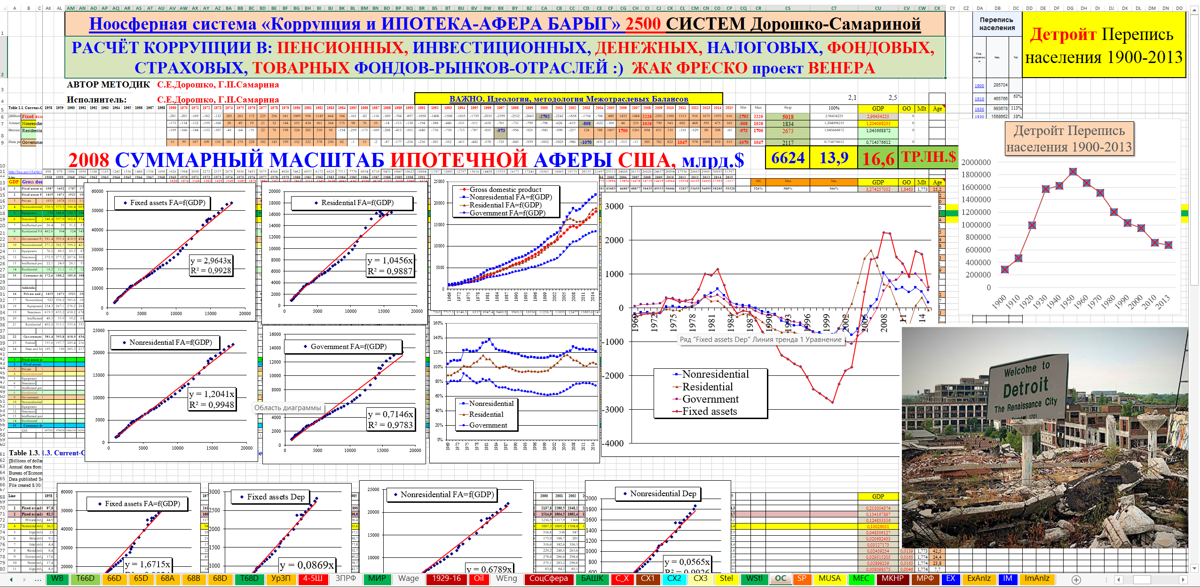Go to the СоцСфера sheet tab
The width and height of the screenshot is (1200, 587).
548,579
